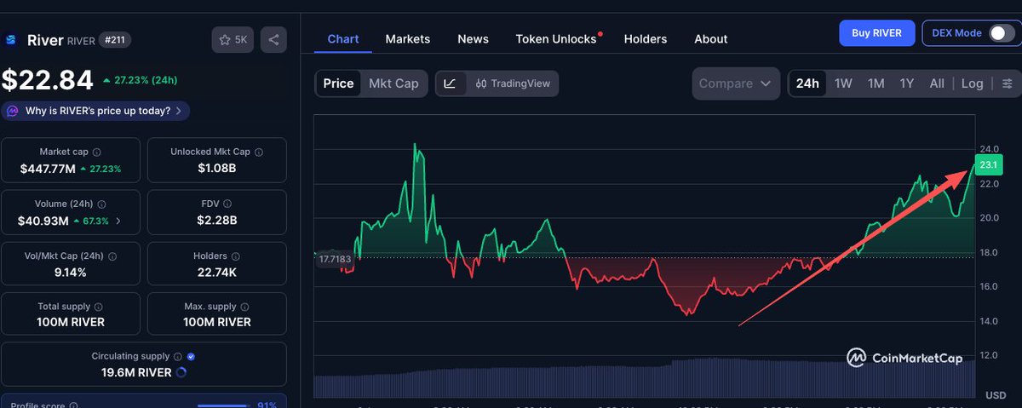
Task: Switch to About tab
Action: pos(710,39)
